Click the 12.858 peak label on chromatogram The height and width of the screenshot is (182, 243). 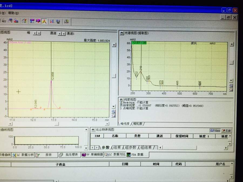53,76
